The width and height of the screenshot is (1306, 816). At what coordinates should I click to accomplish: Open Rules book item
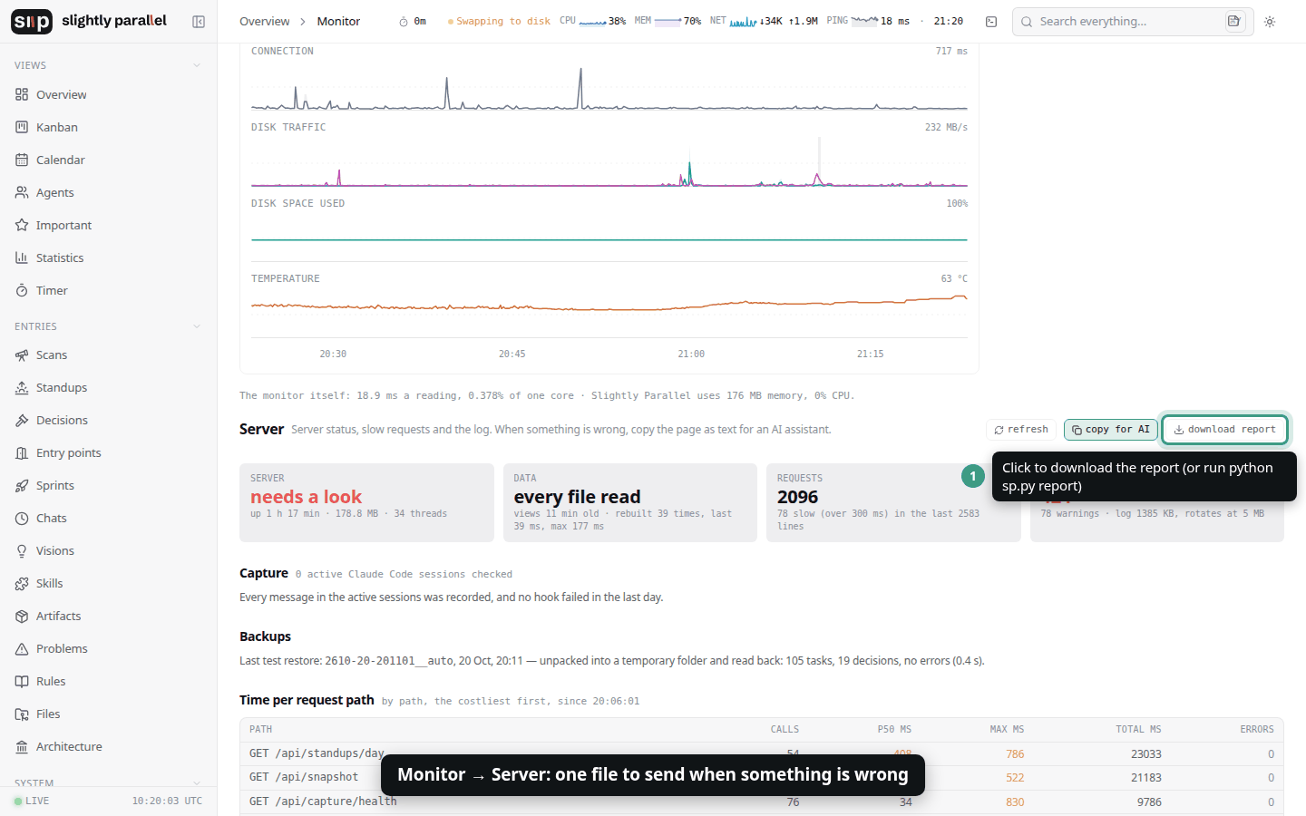pyautogui.click(x=109, y=681)
